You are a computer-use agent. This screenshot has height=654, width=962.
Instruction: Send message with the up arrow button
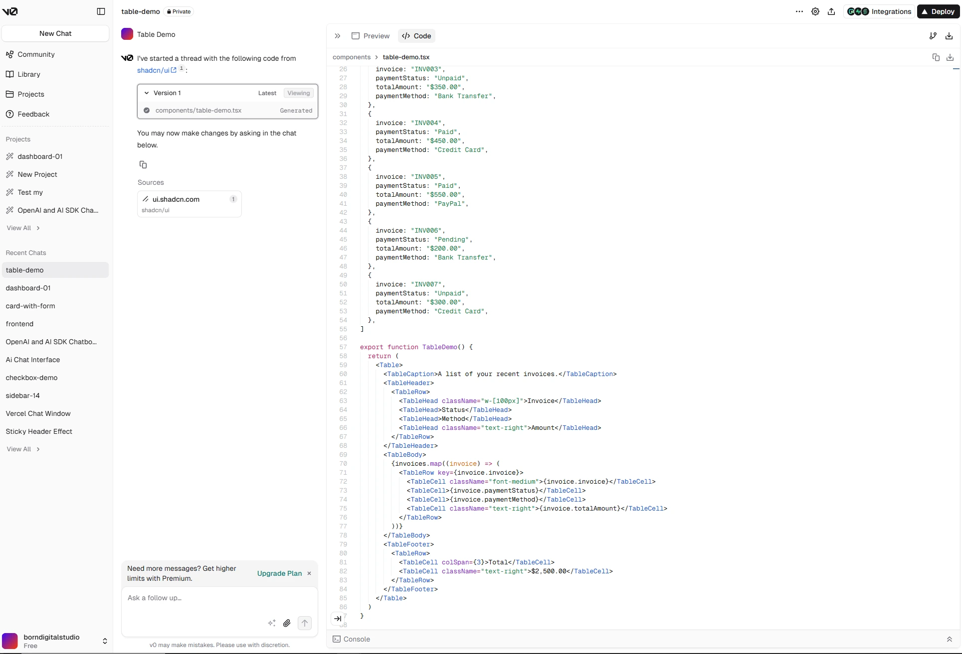point(305,623)
